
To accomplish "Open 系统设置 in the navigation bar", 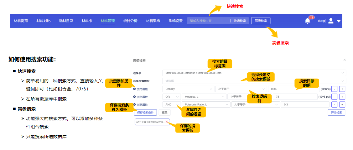I will pos(176,21).
